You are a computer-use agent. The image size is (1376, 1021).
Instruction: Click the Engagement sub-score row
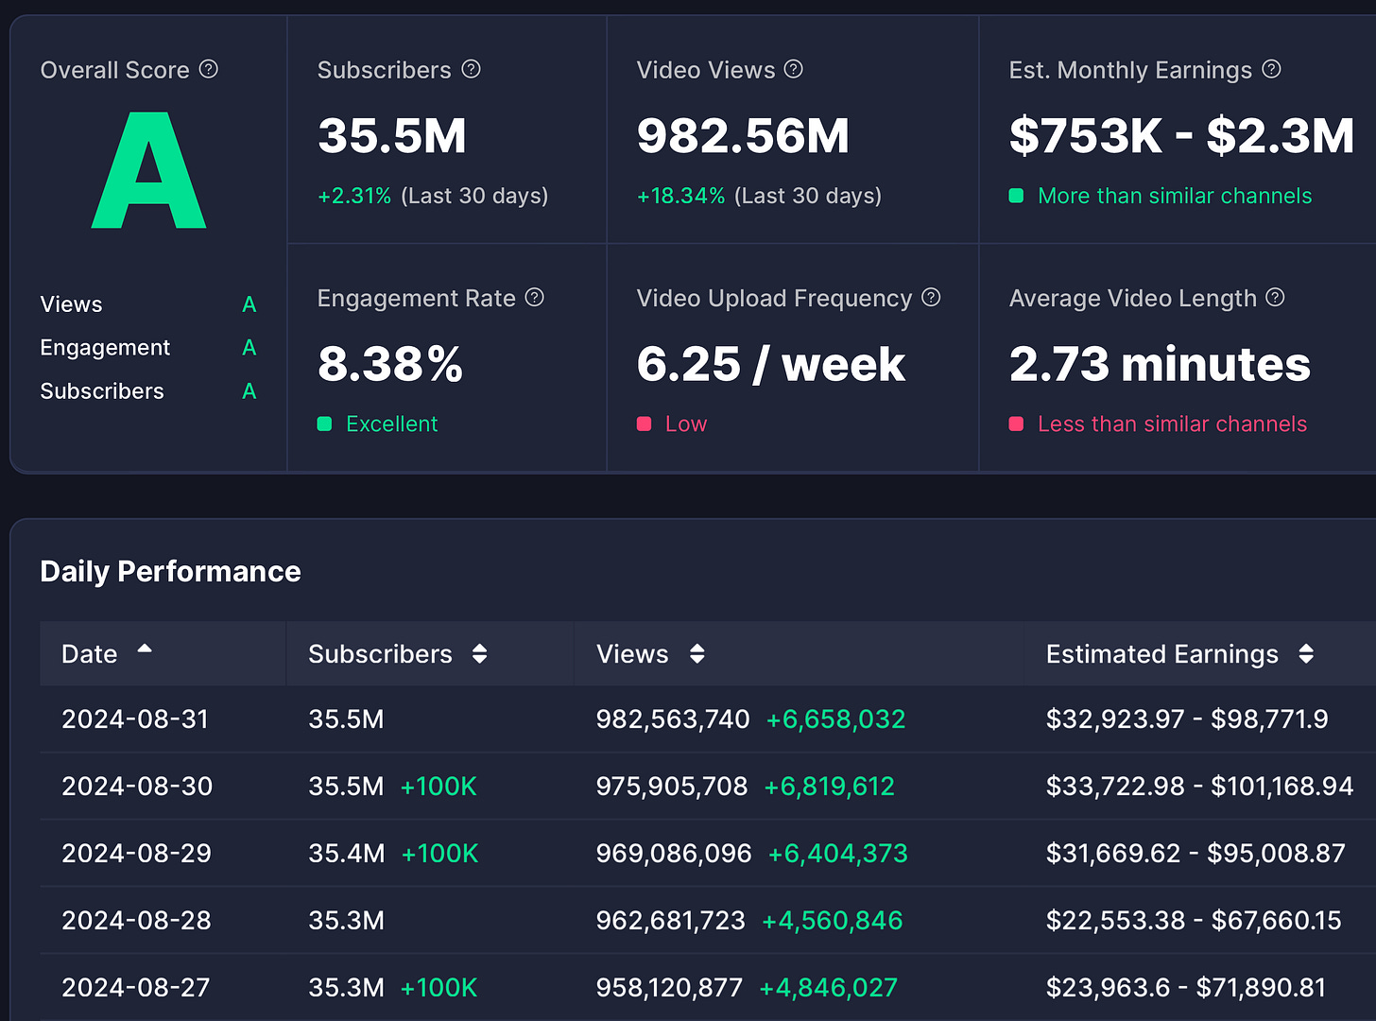coord(148,348)
